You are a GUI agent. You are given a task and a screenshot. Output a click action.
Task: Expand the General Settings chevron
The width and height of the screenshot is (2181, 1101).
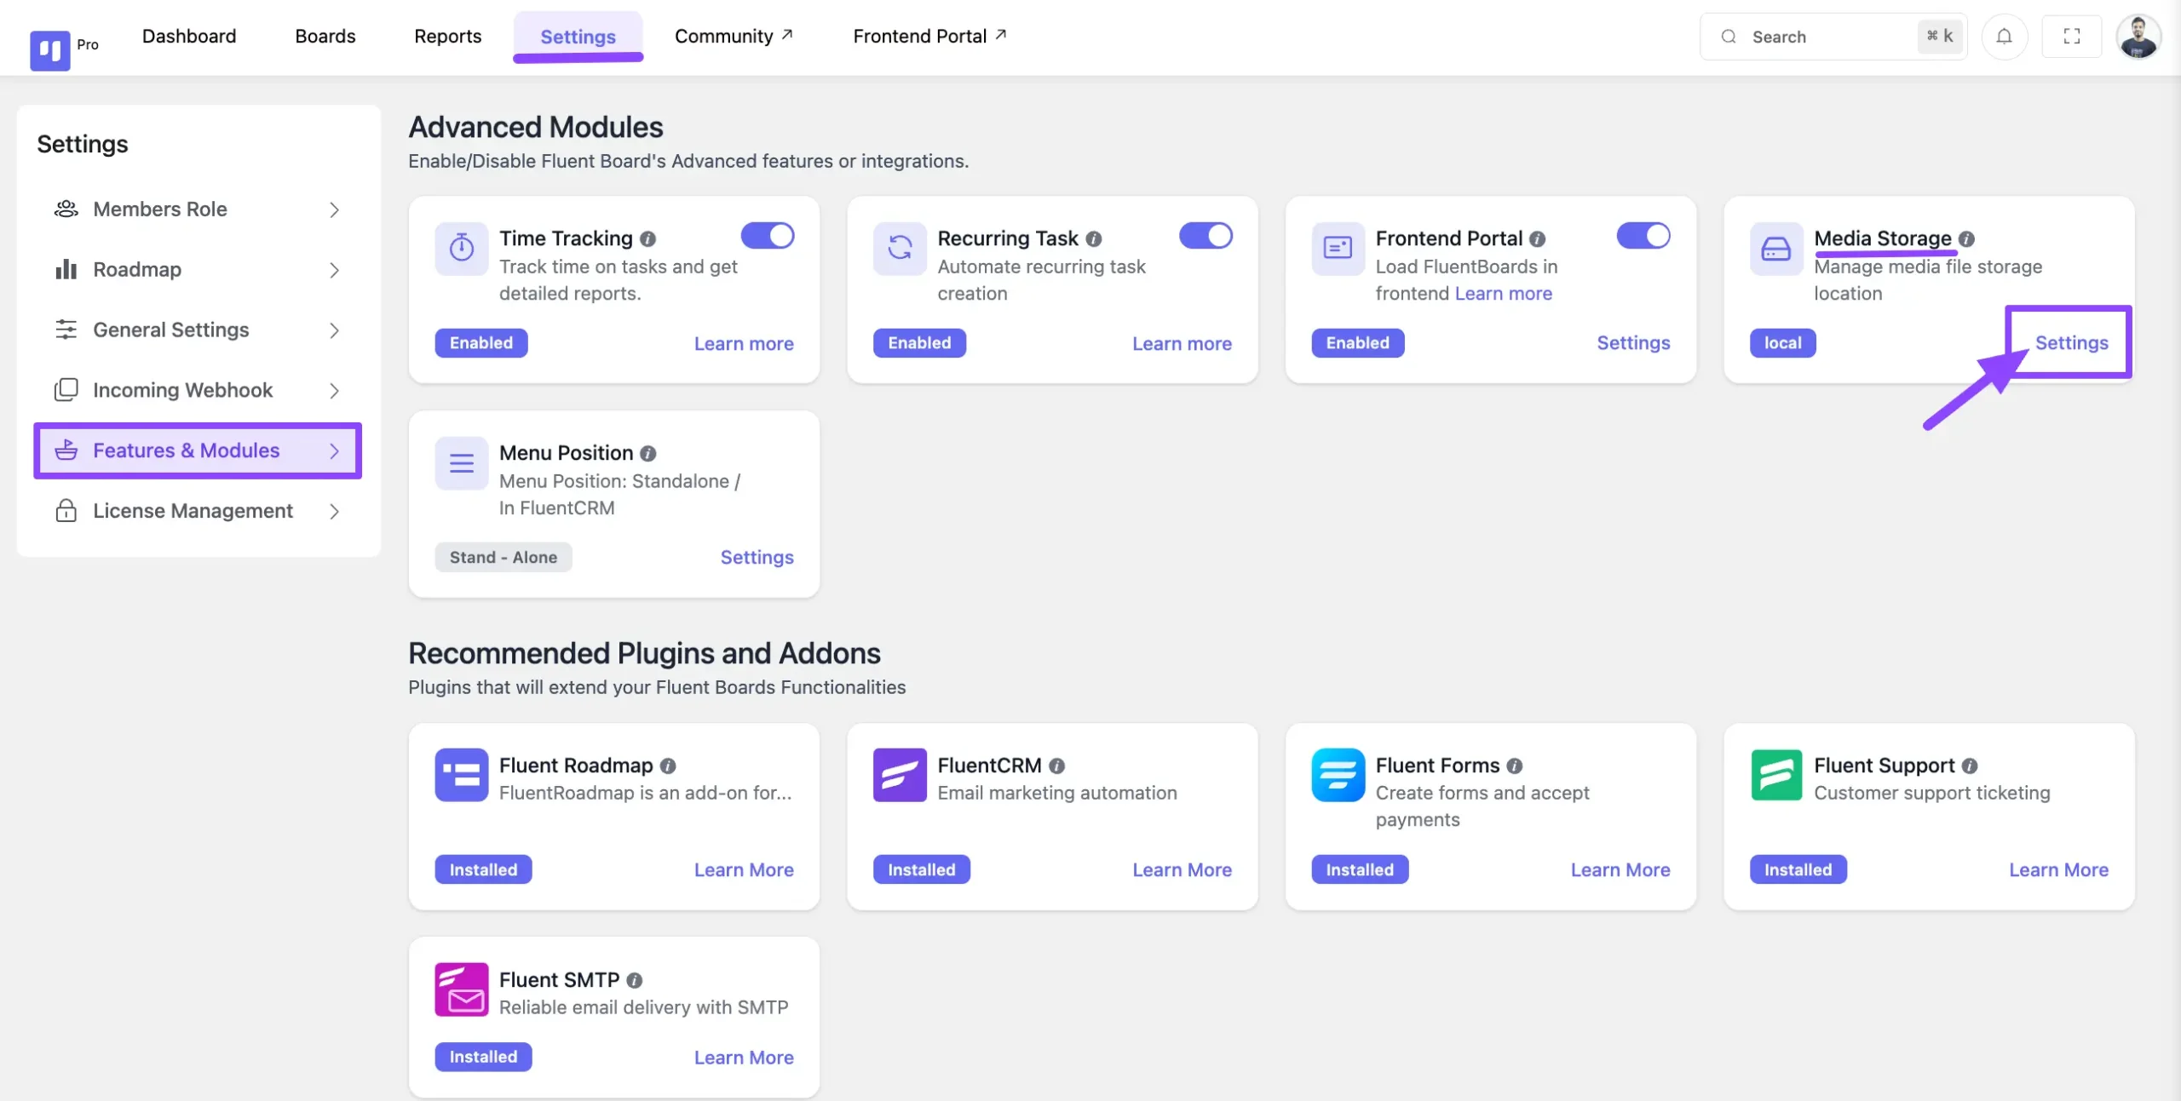click(x=334, y=330)
